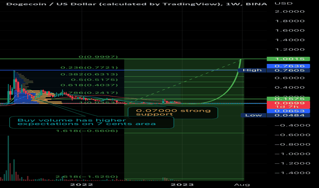The height and width of the screenshot is (188, 319).
Task: Click the -1.2000 price axis tick
Action: pyautogui.click(x=292, y=163)
